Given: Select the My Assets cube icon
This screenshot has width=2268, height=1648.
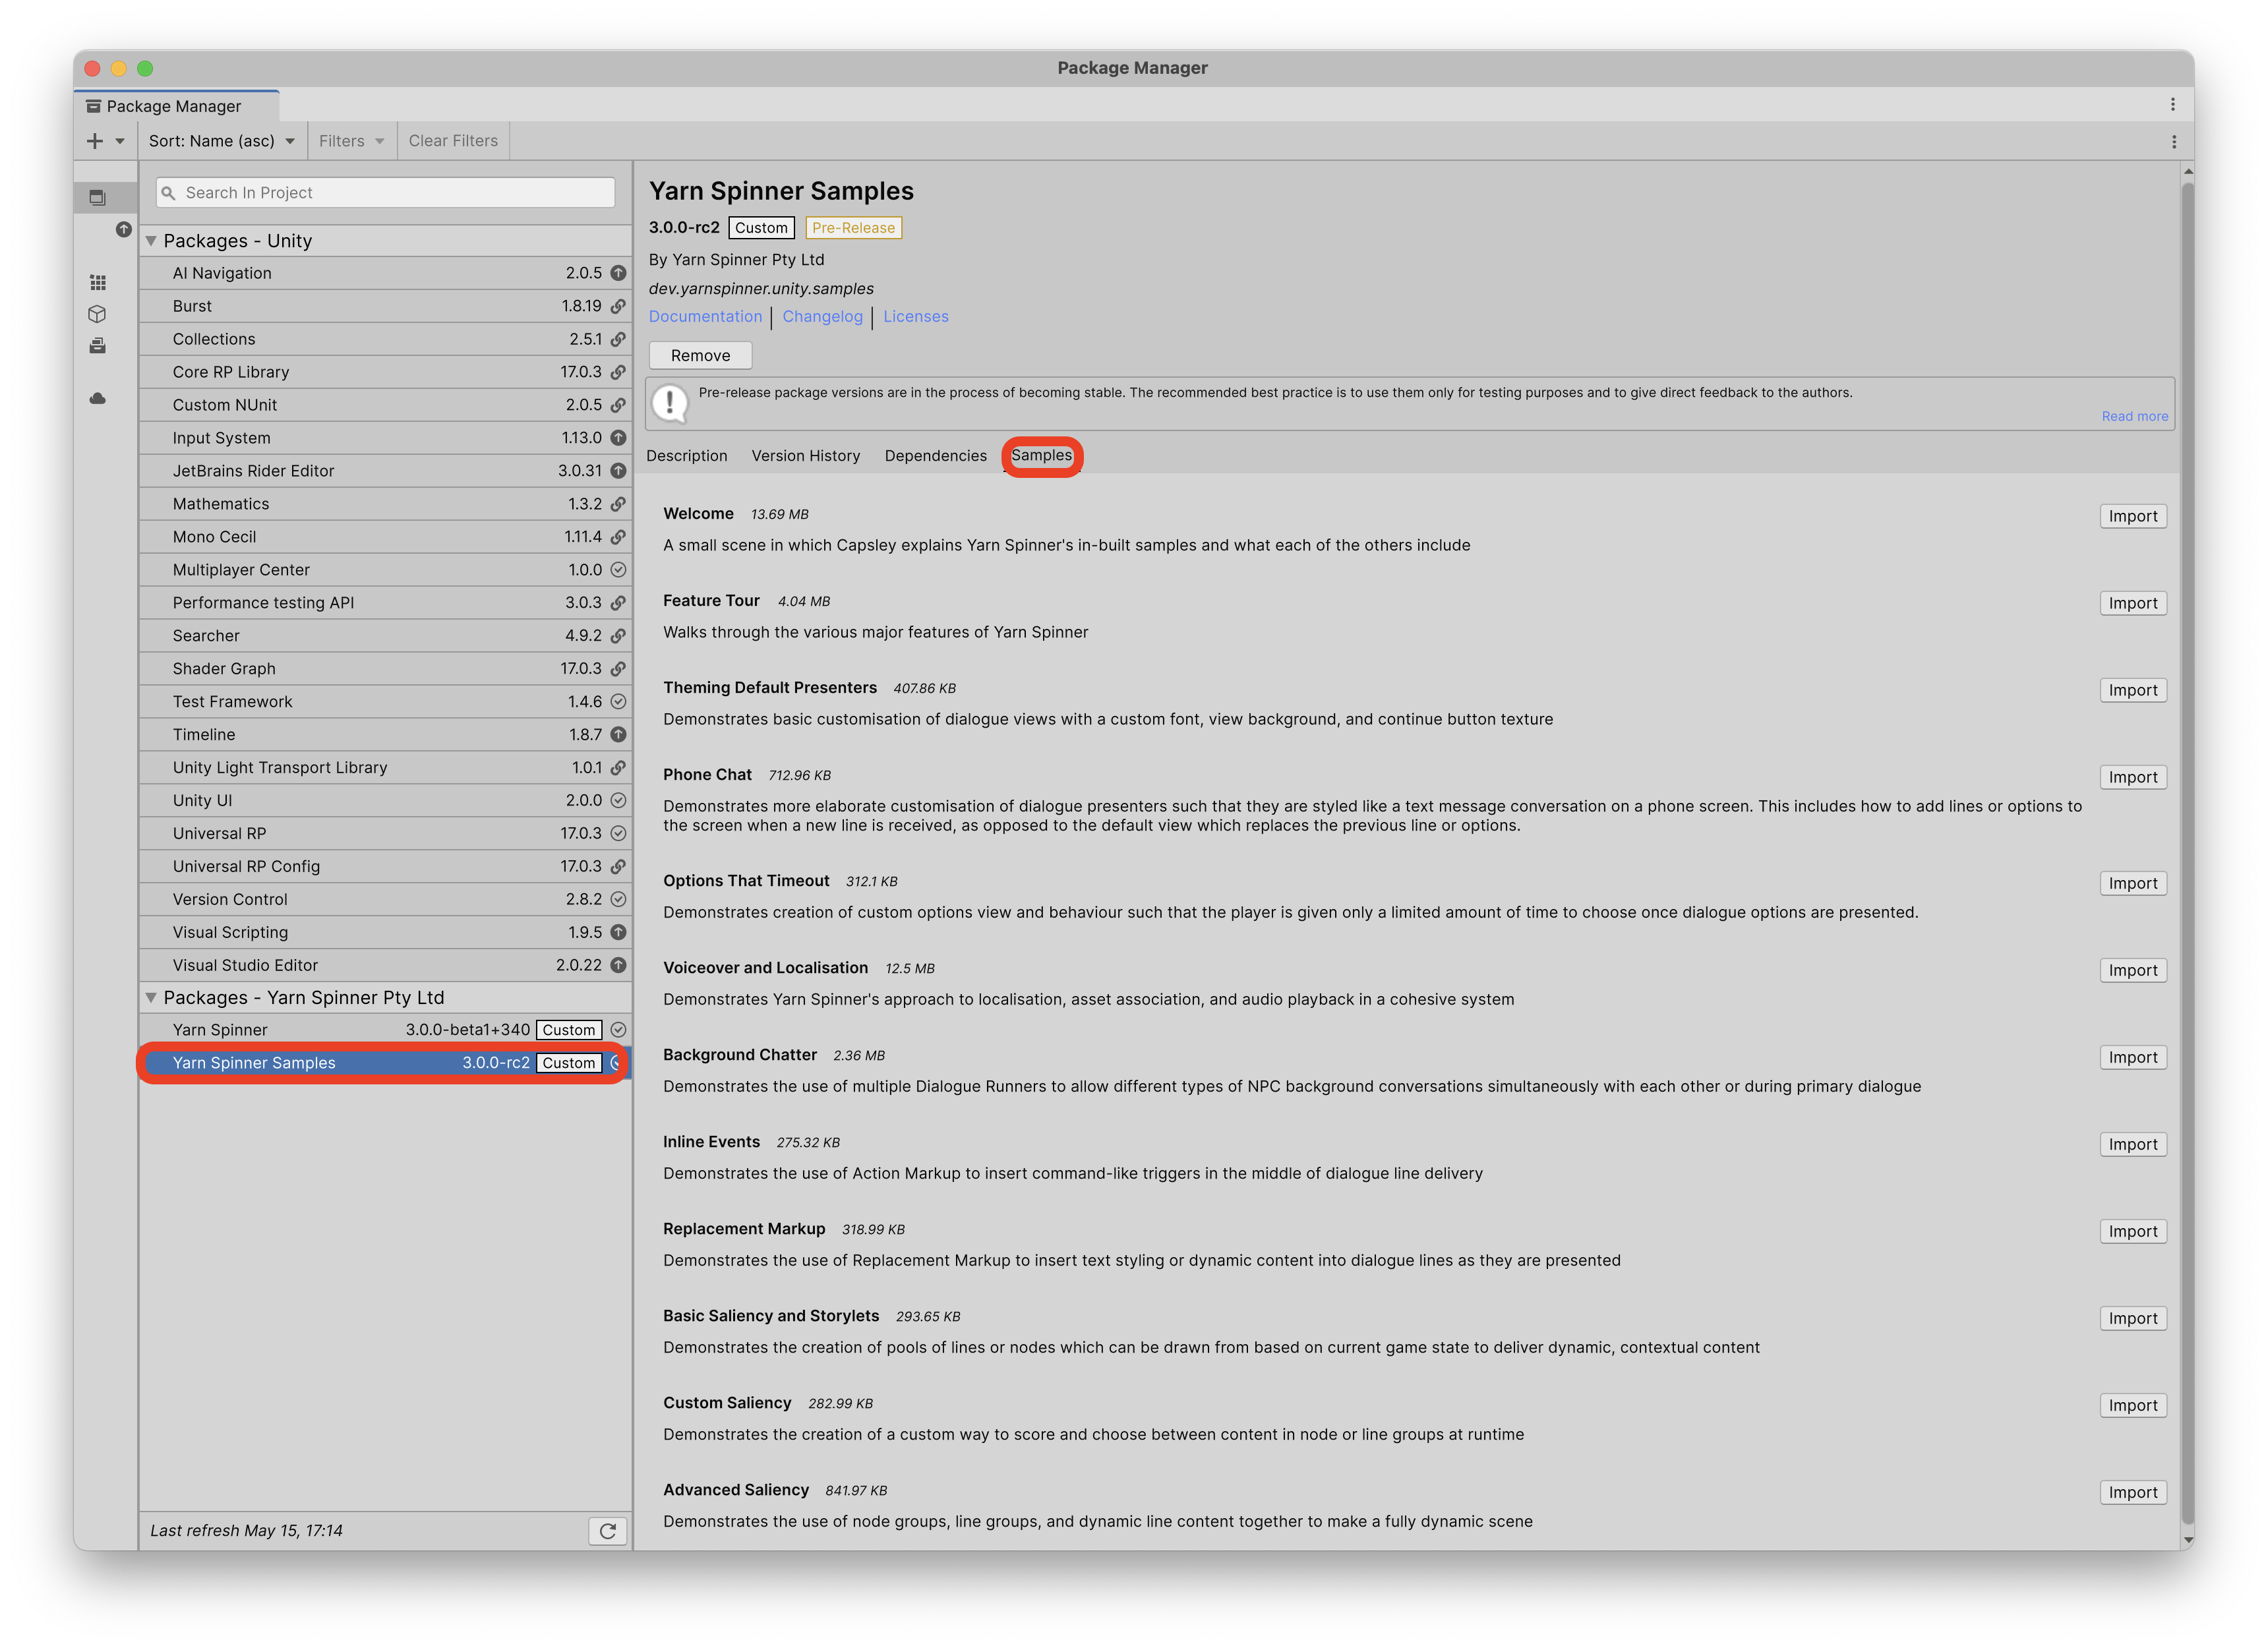Looking at the screenshot, I should pos(97,314).
